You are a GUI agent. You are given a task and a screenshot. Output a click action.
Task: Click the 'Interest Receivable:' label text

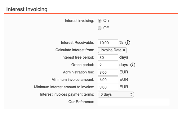tap(78, 43)
